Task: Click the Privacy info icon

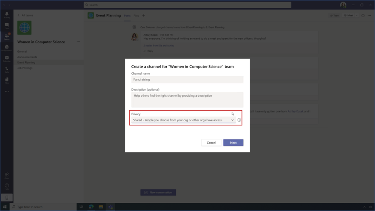Action: pyautogui.click(x=239, y=120)
